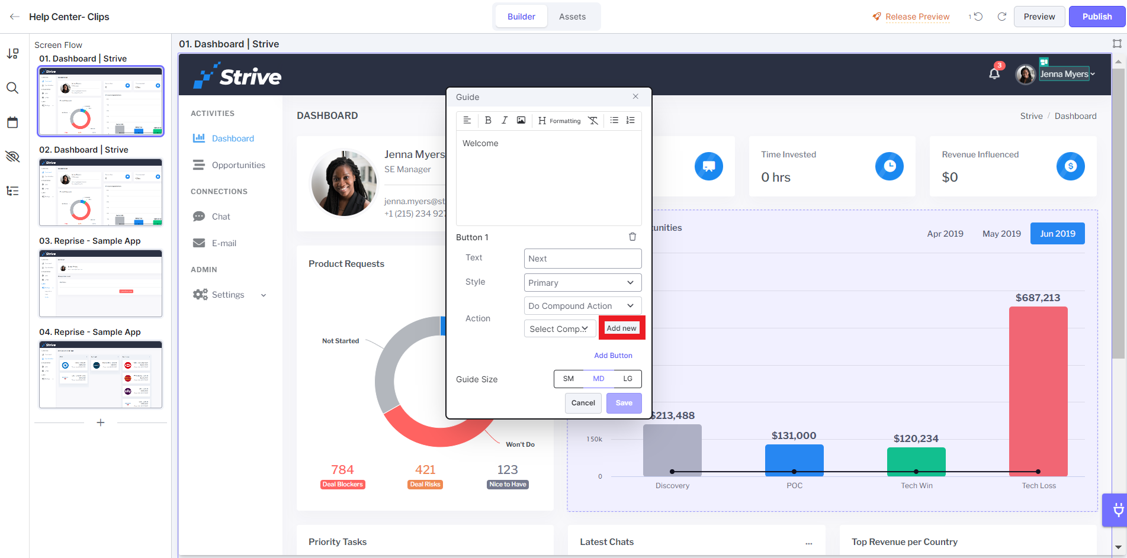Toggle the numbered list icon

pyautogui.click(x=631, y=120)
